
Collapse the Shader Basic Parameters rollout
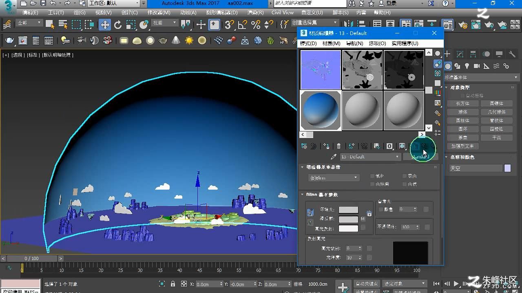click(302, 167)
